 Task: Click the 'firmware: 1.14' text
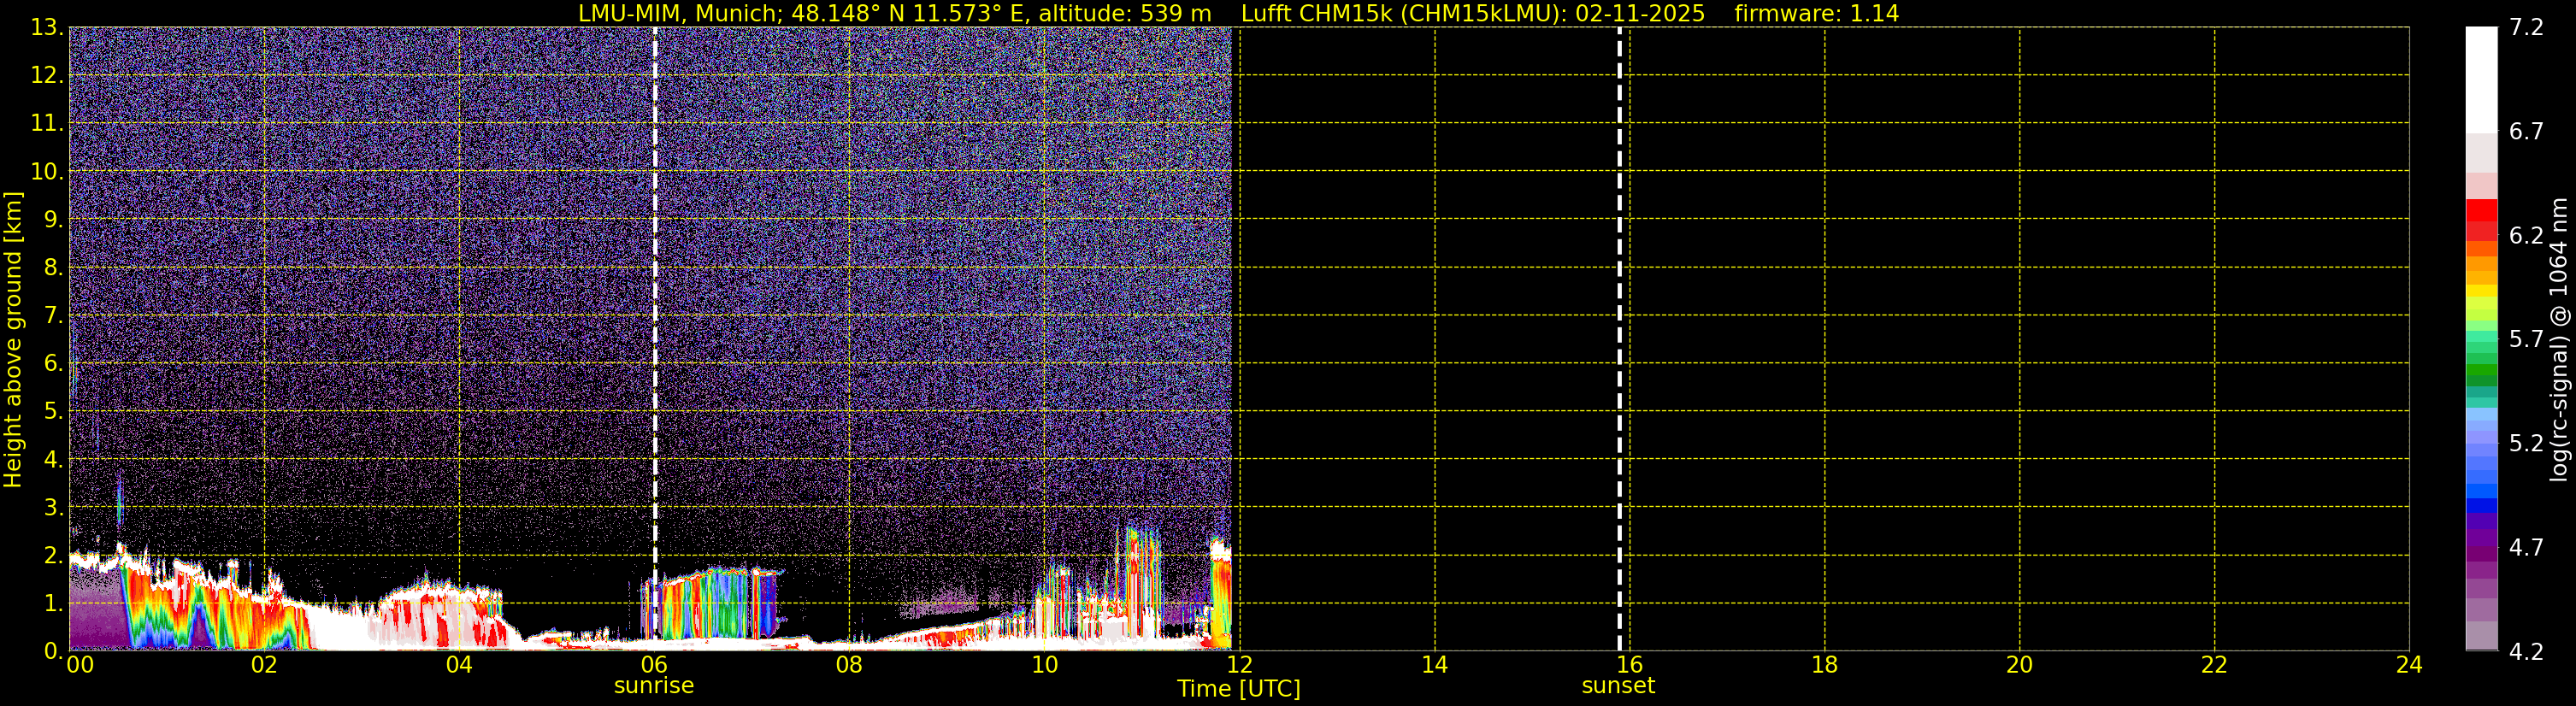(x=1816, y=14)
